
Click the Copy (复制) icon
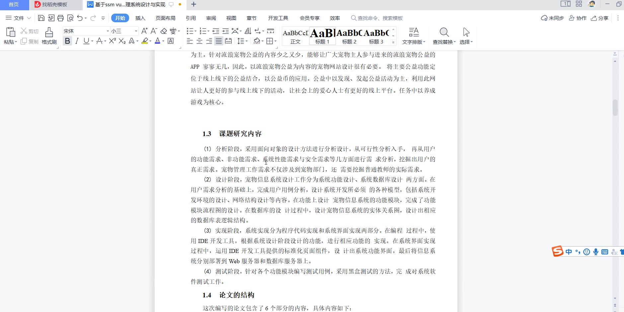coord(24,41)
